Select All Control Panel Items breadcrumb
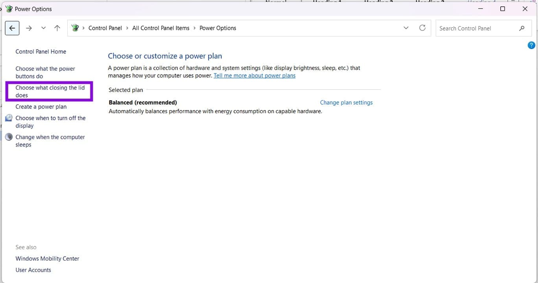The width and height of the screenshot is (538, 283). click(x=161, y=28)
